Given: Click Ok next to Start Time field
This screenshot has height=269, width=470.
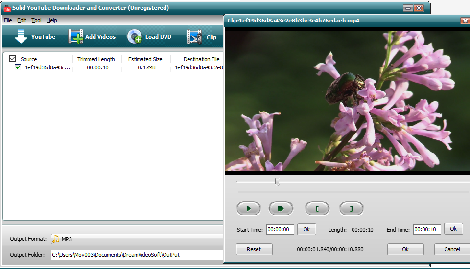Looking at the screenshot, I should pos(306,229).
